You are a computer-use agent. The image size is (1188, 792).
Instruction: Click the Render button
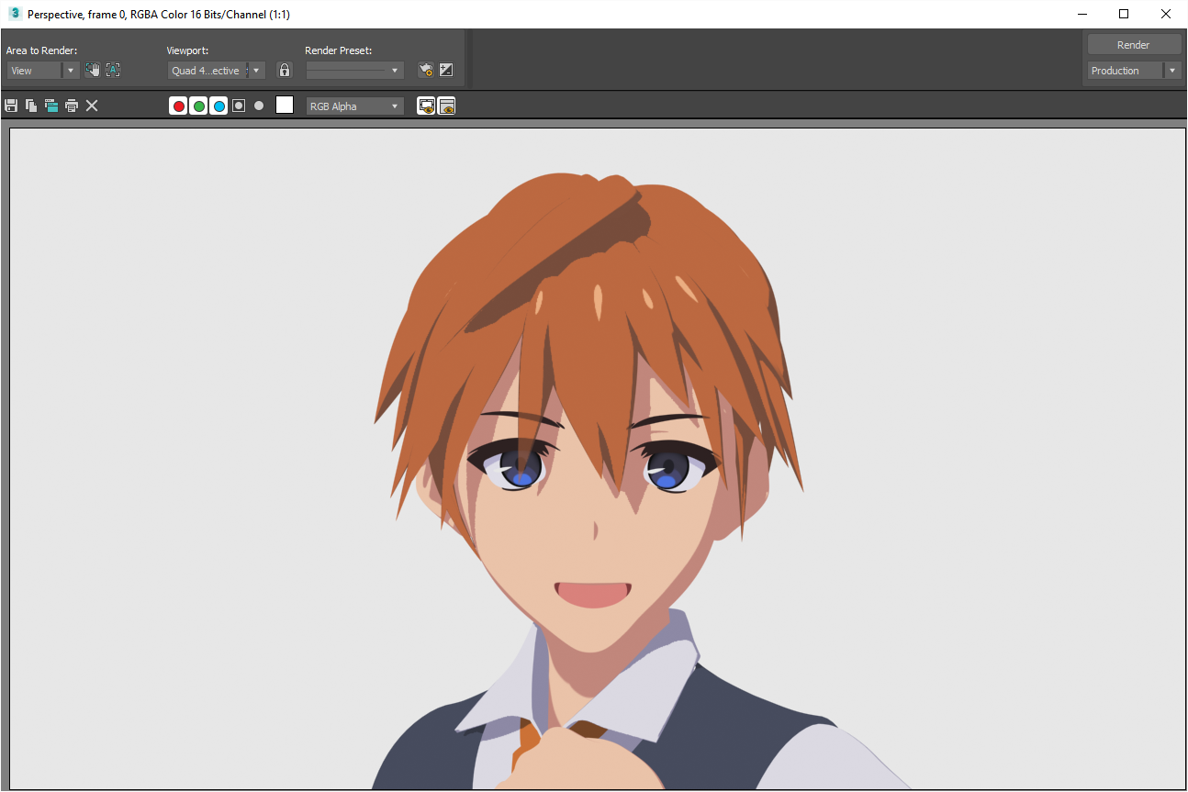point(1134,45)
